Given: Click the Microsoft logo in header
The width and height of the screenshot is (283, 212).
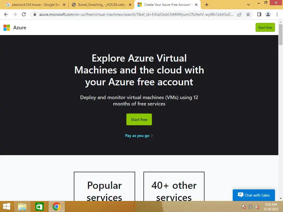Looking at the screenshot, I should 7,28.
